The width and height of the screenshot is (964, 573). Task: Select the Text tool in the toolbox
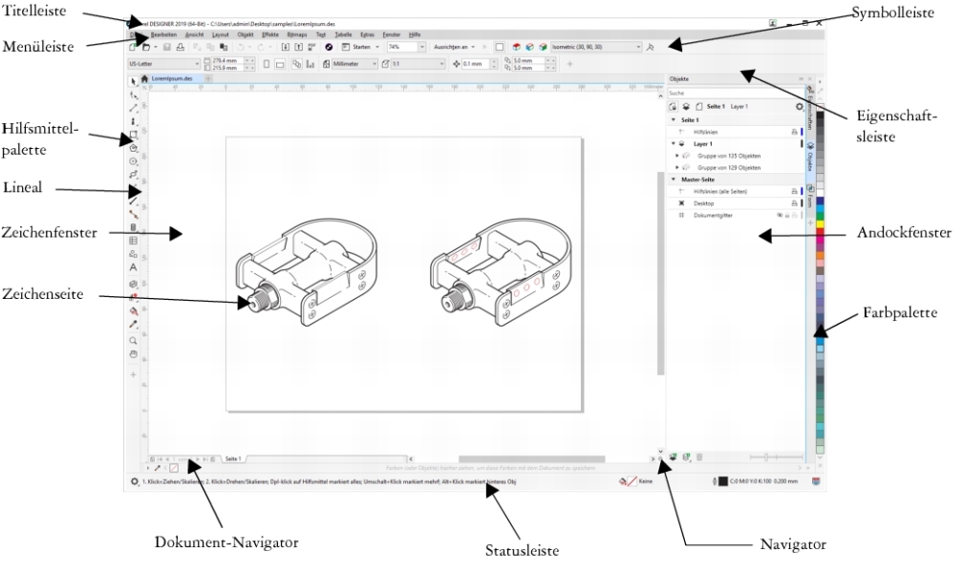(133, 268)
